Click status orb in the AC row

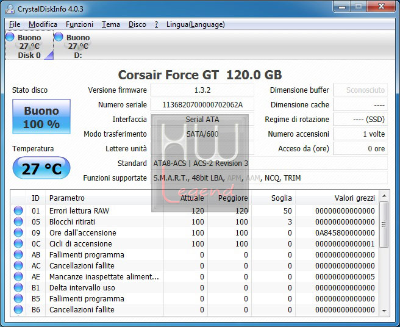(x=18, y=265)
